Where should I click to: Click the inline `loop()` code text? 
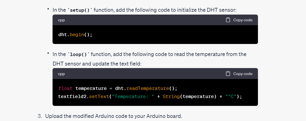coord(78,54)
